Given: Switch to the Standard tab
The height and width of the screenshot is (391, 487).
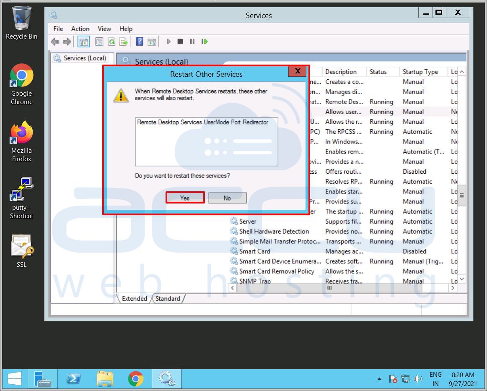Looking at the screenshot, I should pyautogui.click(x=168, y=298).
